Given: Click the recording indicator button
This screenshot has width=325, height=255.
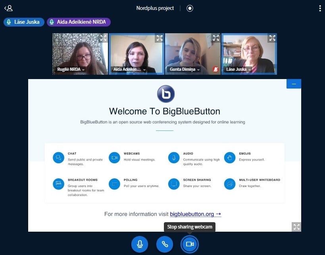Looking at the screenshot, I should pos(190,8).
